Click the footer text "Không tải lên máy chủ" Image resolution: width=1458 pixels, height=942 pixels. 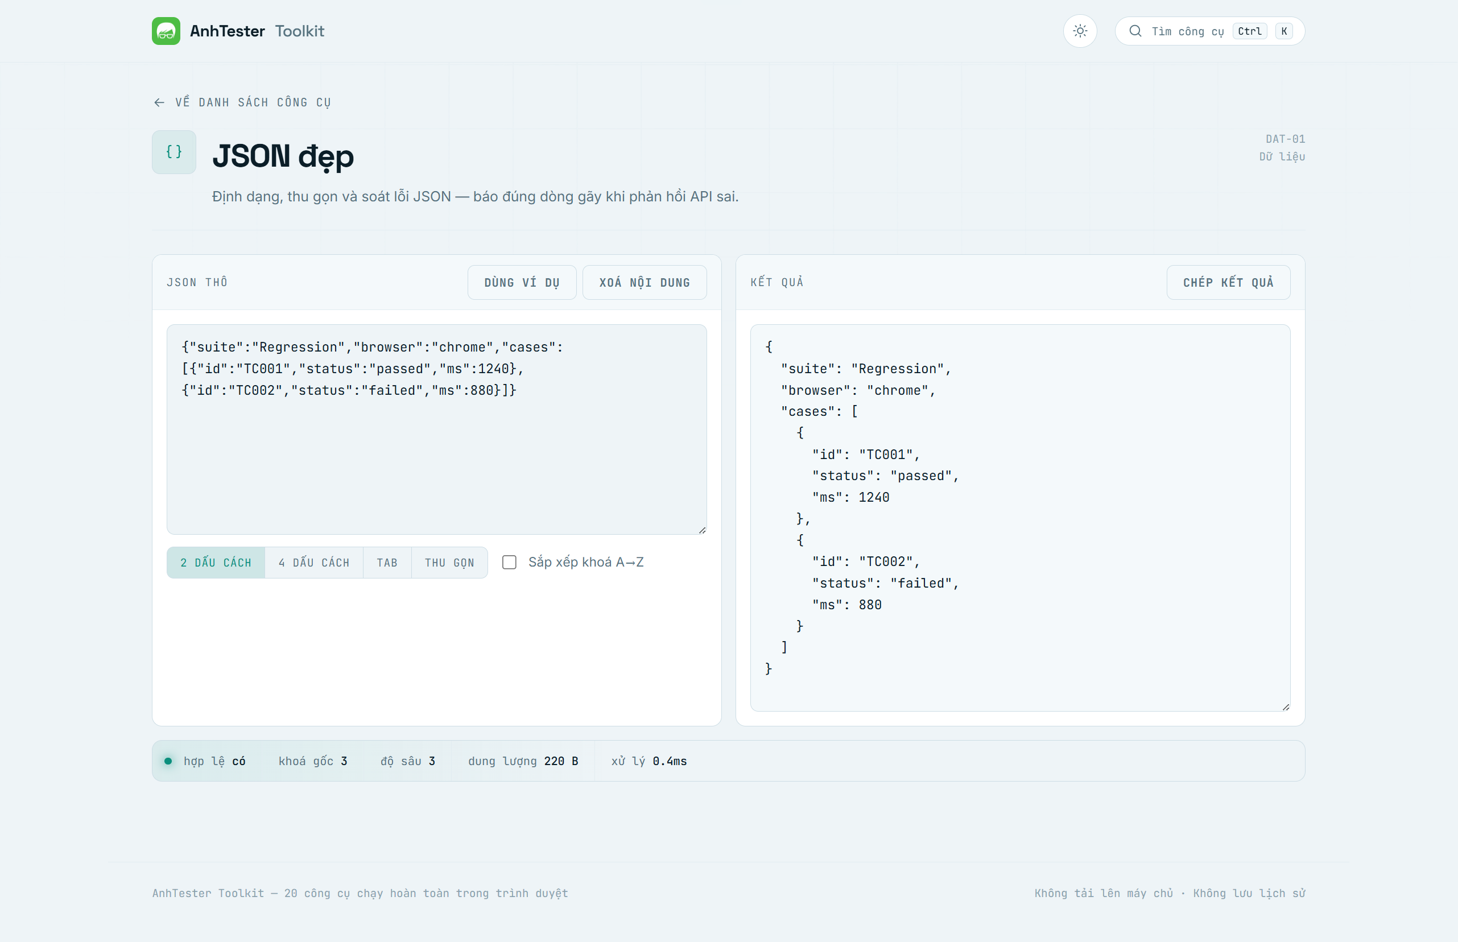click(x=1103, y=893)
